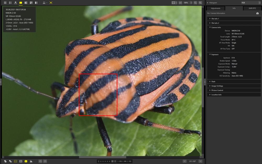Image resolution: width=262 pixels, height=164 pixels.
Task: Go to the next image
Action: [200, 161]
